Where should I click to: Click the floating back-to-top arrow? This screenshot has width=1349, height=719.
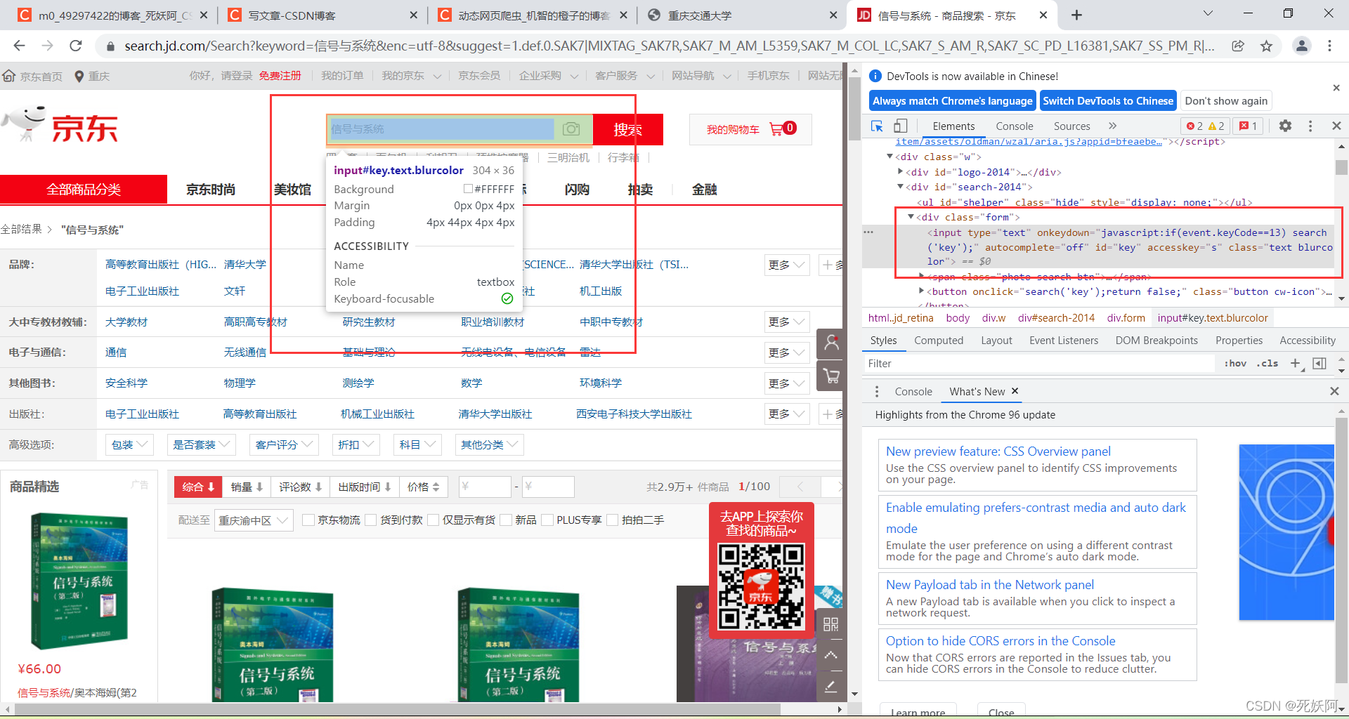[830, 655]
